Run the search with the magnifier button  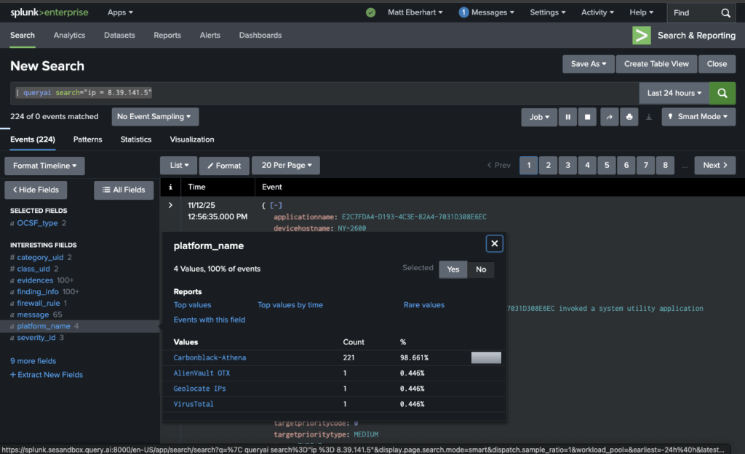tap(722, 93)
